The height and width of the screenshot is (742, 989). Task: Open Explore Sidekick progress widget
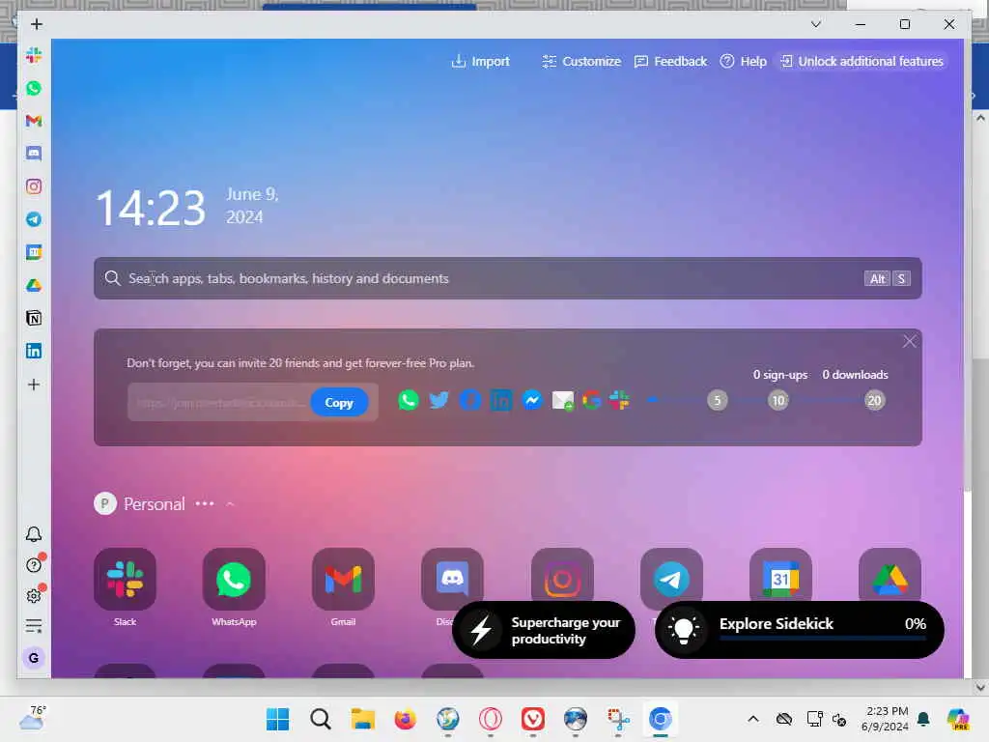point(799,630)
